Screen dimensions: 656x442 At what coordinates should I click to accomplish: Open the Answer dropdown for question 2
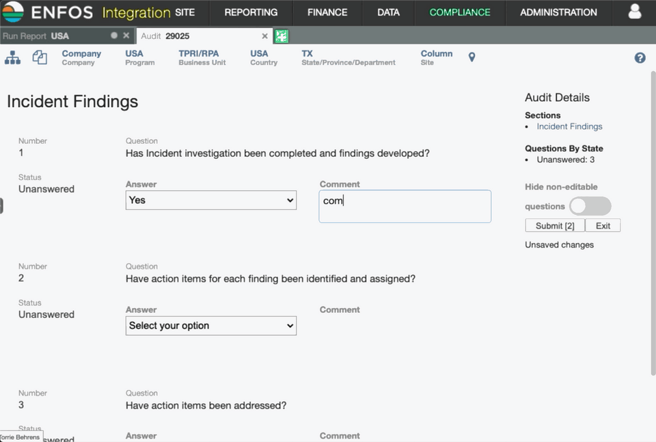(x=211, y=325)
